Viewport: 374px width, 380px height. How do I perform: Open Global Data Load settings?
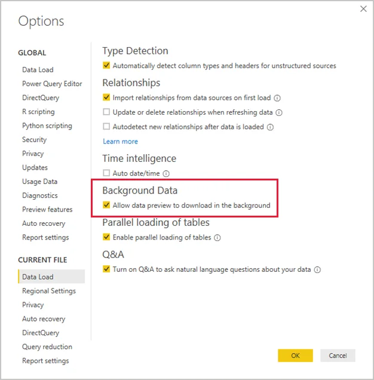pyautogui.click(x=38, y=70)
